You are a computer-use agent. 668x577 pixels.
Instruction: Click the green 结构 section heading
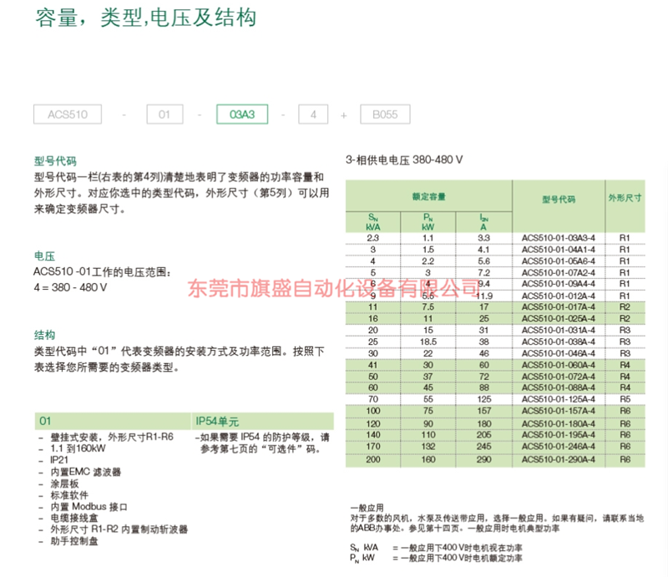point(45,334)
